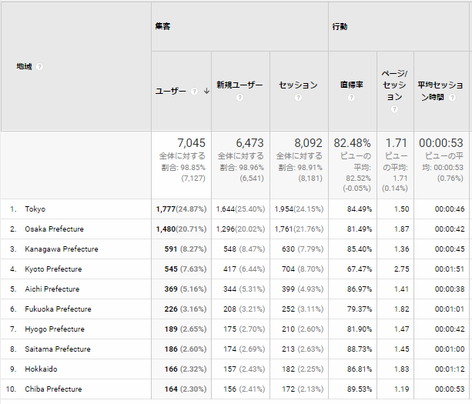Image resolution: width=472 pixels, height=404 pixels.
Task: Click help icon beside ユーザー column header
Action: [195, 91]
